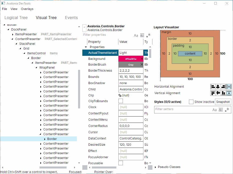Check the Show inactive checkbox

[x=191, y=102]
